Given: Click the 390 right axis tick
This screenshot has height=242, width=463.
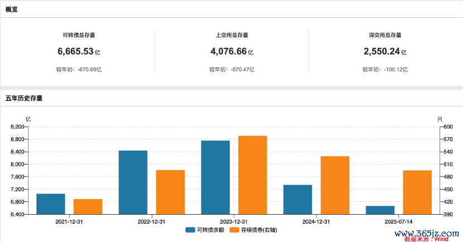Looking at the screenshot, I should (x=448, y=214).
